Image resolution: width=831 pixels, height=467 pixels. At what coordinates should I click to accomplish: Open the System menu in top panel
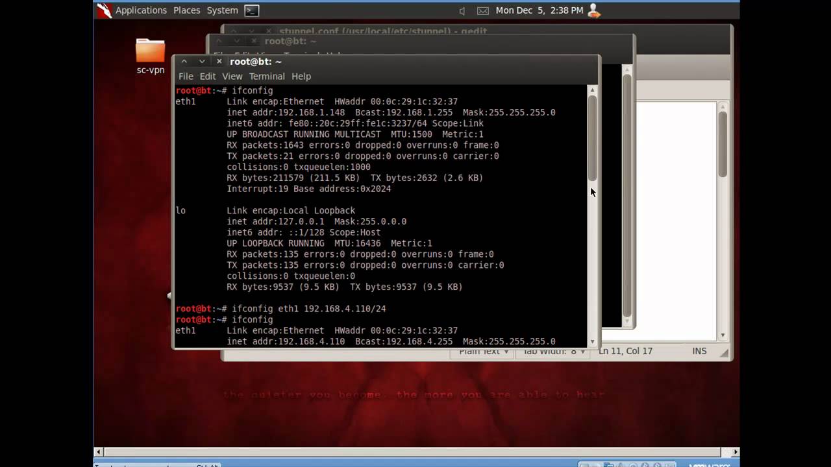pos(222,10)
